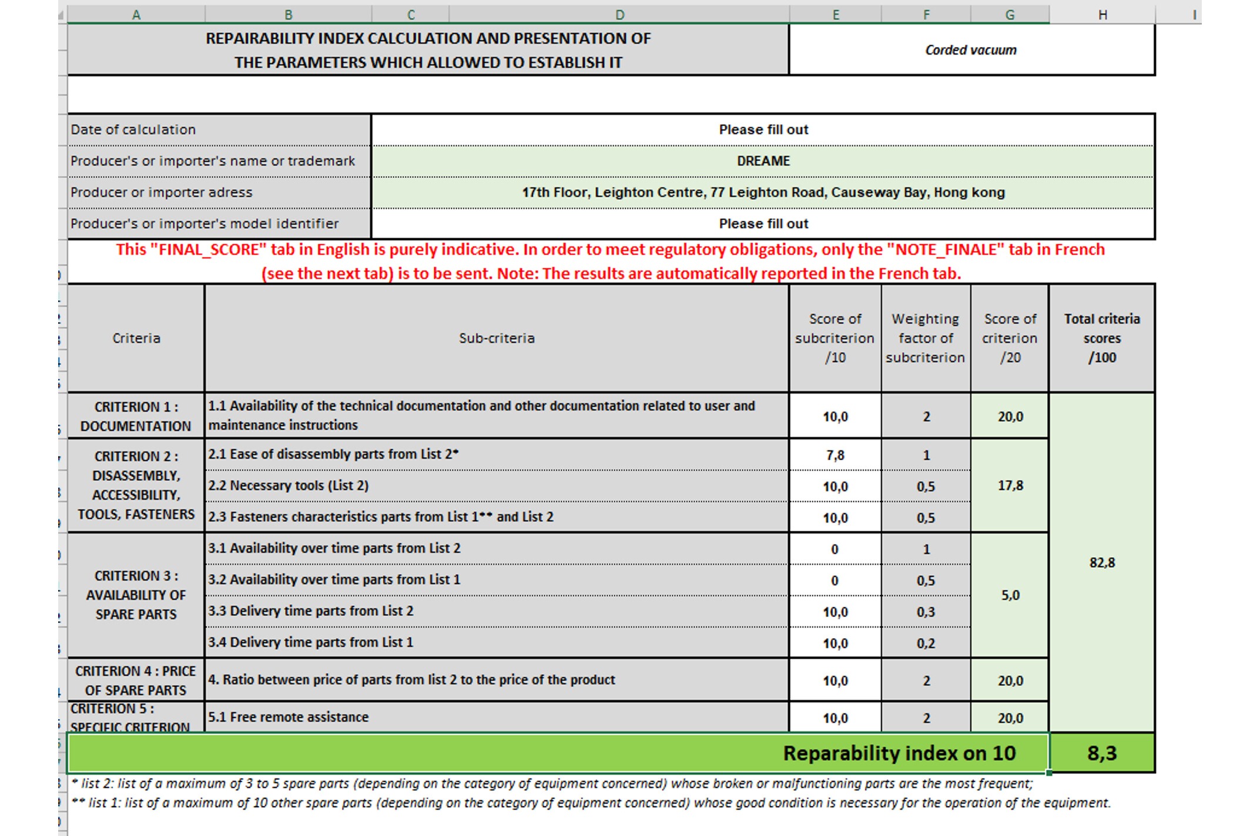Click 'CRITERION 4 : PRICE OF SPARE PARTS' cell
Viewport: 1260px width, 836px height.
click(136, 680)
